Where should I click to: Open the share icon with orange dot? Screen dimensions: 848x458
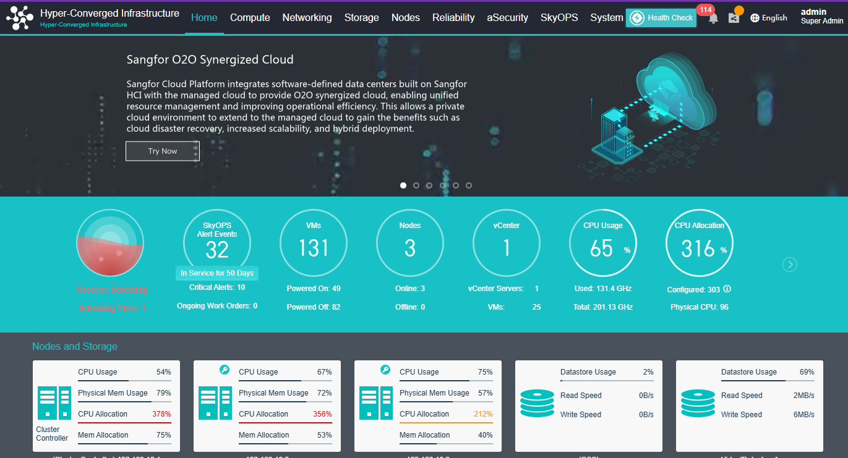click(734, 18)
